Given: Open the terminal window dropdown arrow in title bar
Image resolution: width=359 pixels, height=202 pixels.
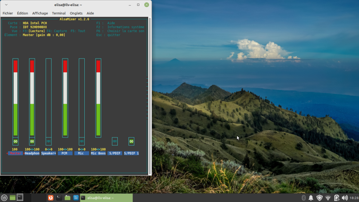Looking at the screenshot, I should (6, 5).
